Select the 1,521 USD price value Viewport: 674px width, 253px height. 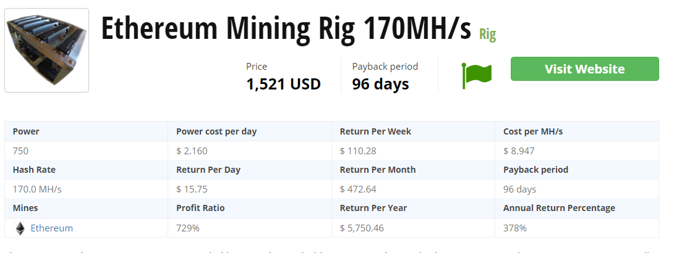click(x=283, y=84)
